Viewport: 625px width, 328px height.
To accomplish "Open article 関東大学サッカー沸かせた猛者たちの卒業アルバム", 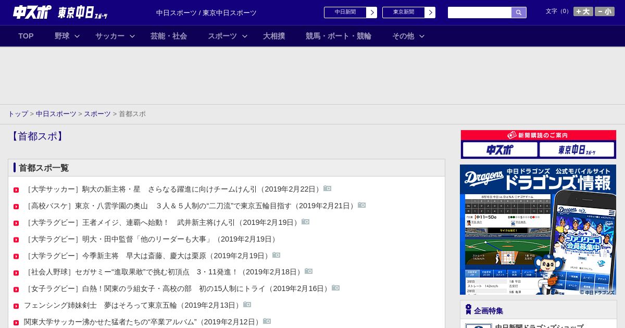I will click(143, 322).
